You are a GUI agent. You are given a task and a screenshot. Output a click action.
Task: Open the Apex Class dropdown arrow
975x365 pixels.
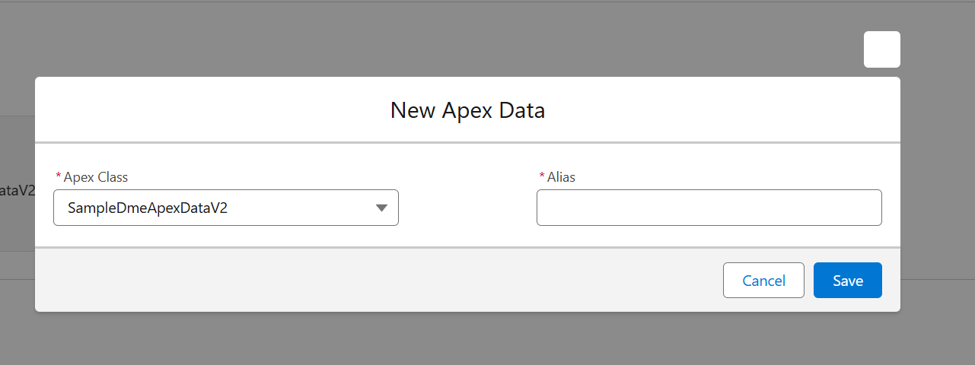tap(382, 208)
